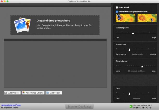Click the Low label under Matching Level

(x=117, y=38)
